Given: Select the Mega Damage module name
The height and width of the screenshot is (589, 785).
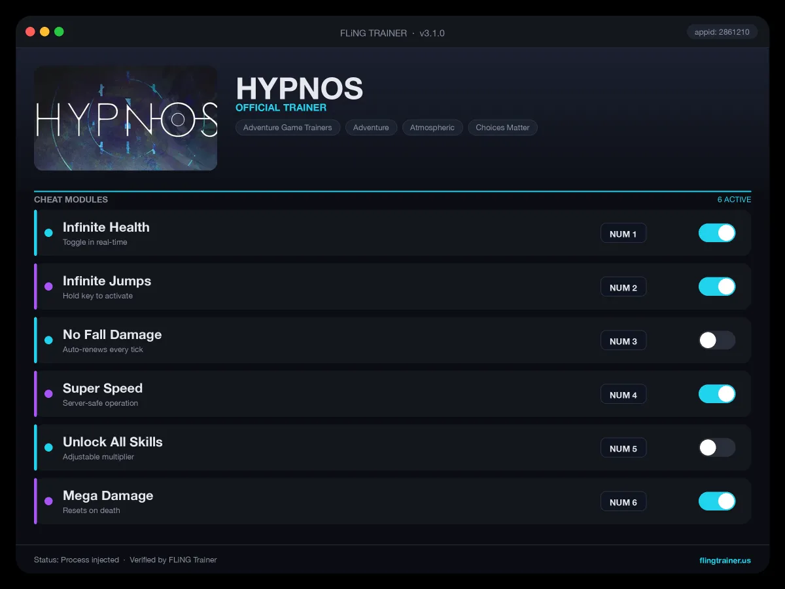Looking at the screenshot, I should (108, 495).
